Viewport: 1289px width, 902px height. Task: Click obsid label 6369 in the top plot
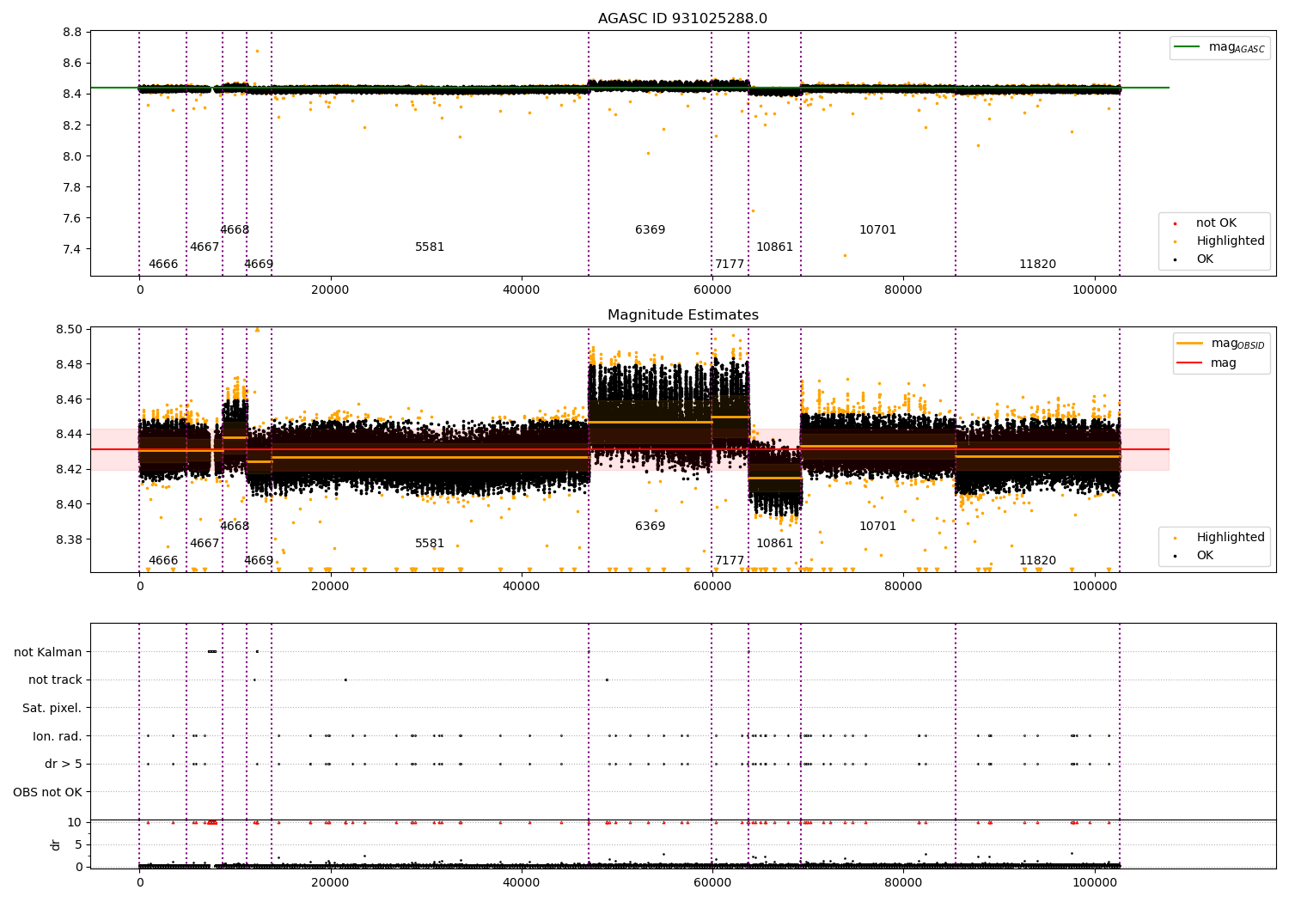coord(651,230)
